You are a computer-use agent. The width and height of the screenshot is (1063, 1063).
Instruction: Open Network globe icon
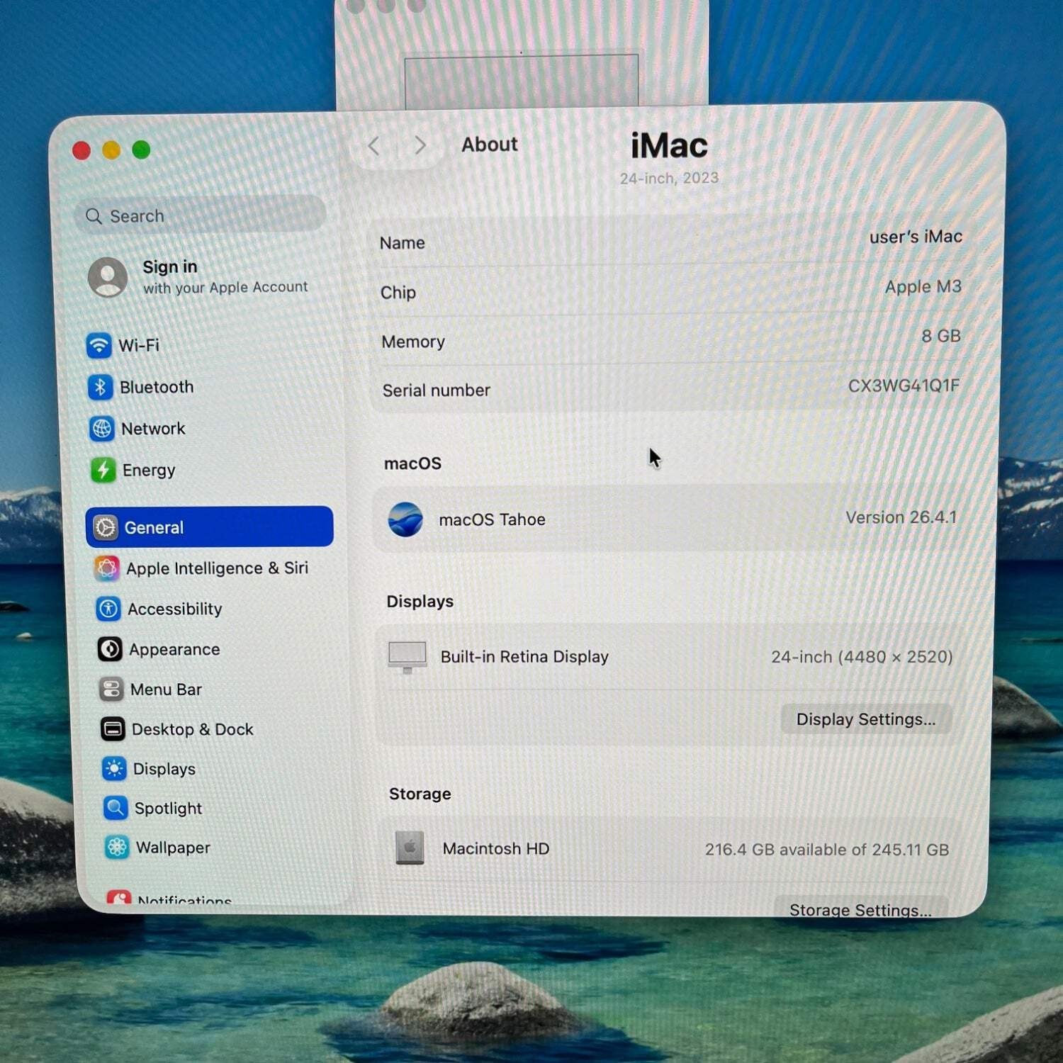tap(102, 428)
